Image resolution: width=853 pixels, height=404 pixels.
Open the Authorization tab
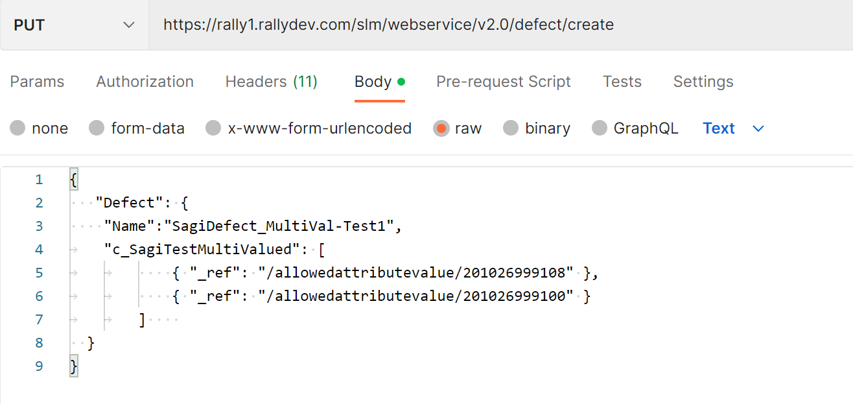tap(144, 82)
